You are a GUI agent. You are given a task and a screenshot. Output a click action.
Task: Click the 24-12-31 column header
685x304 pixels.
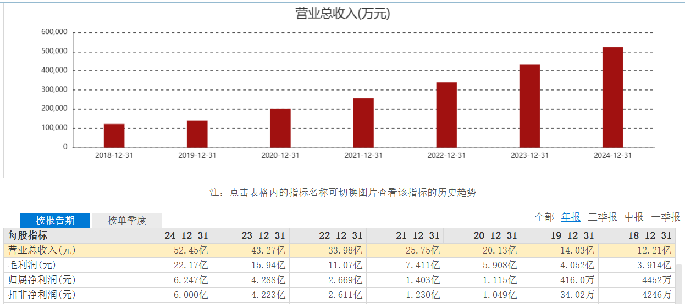point(186,236)
